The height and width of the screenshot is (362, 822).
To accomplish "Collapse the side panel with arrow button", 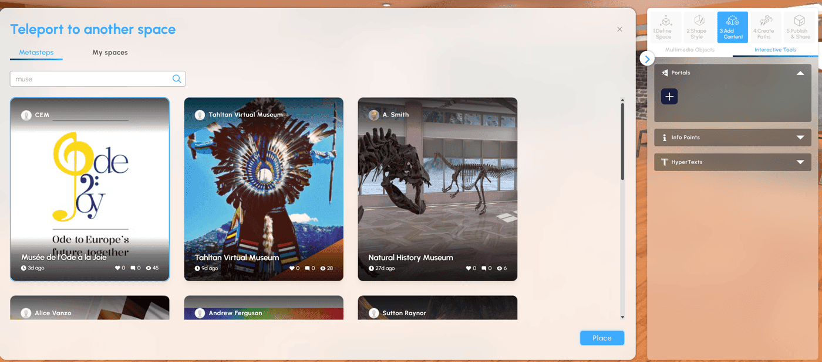I will point(647,59).
